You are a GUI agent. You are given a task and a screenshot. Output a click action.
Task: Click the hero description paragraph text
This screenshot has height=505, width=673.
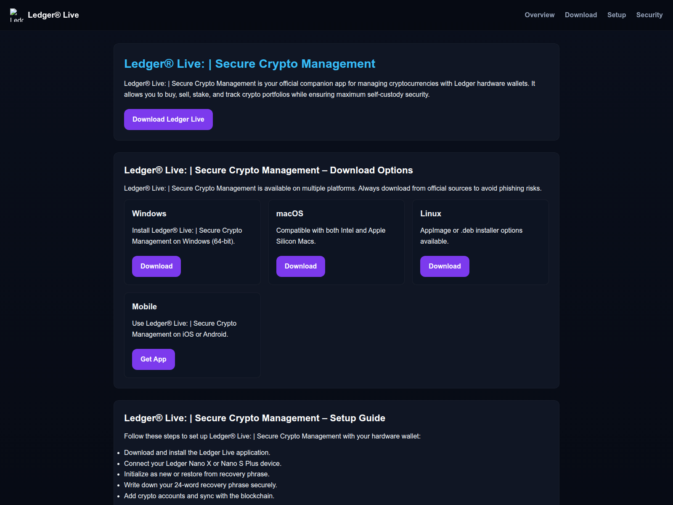click(x=329, y=89)
